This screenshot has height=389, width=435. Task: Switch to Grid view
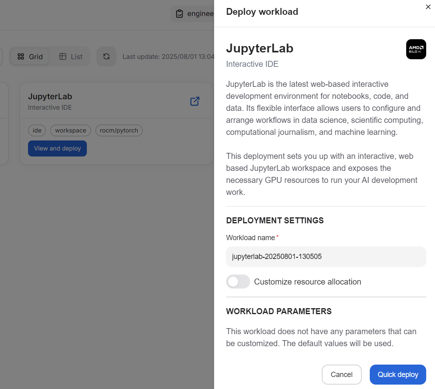pos(29,56)
